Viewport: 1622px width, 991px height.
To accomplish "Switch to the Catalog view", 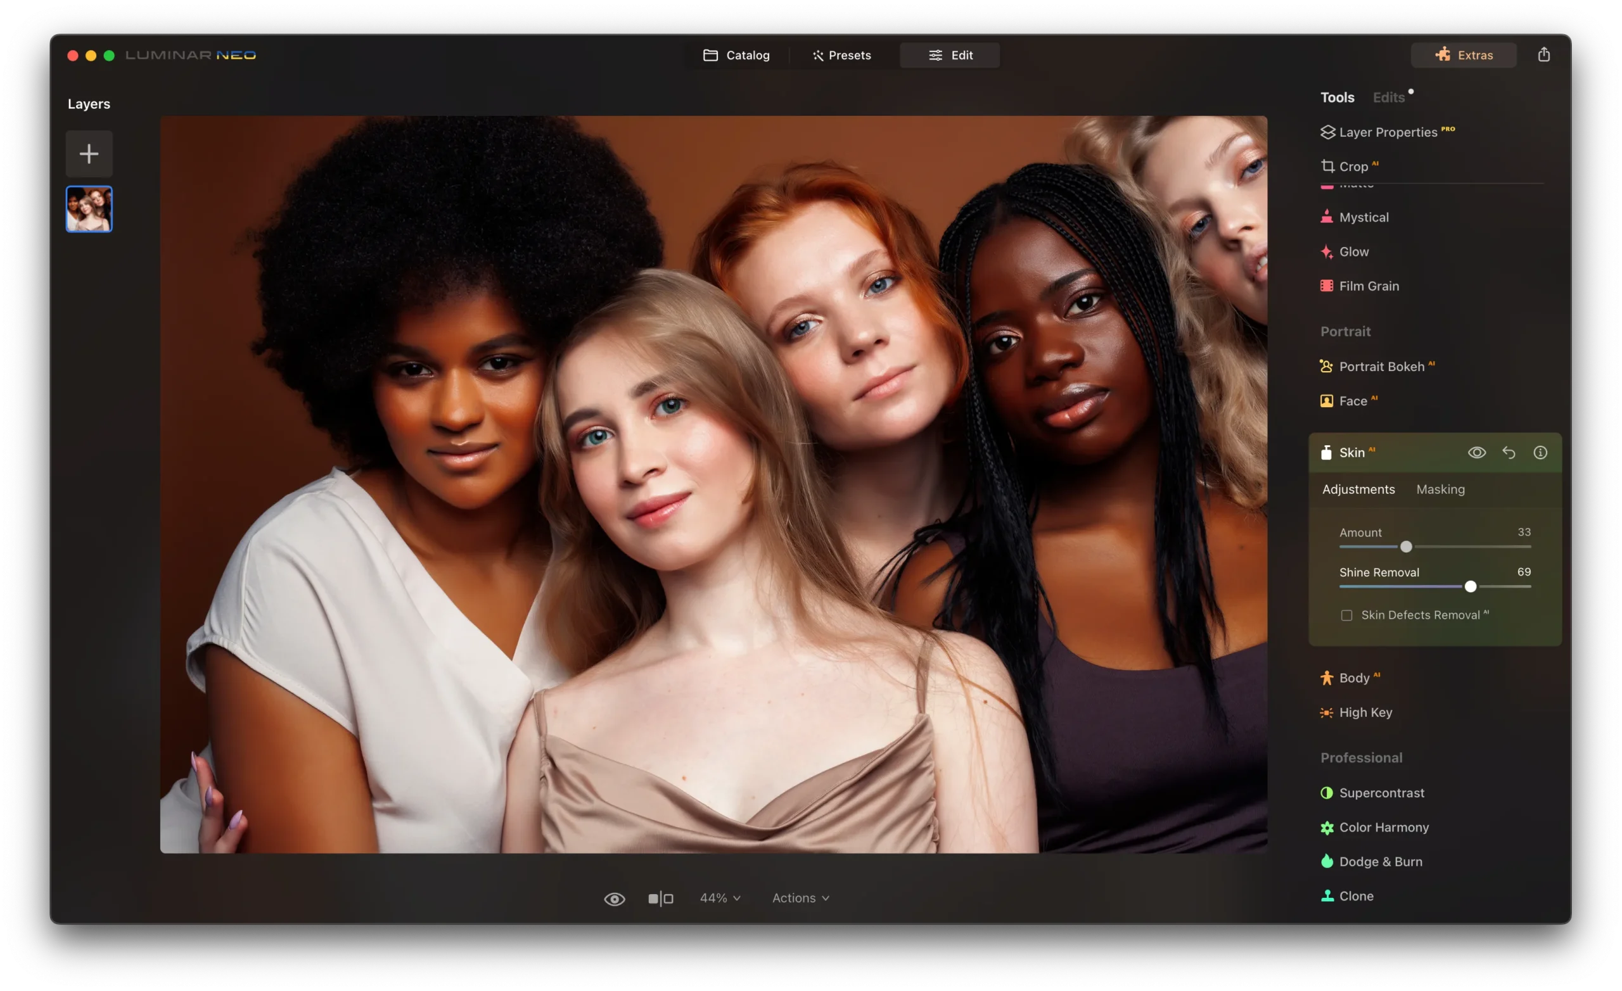I will [x=738, y=54].
